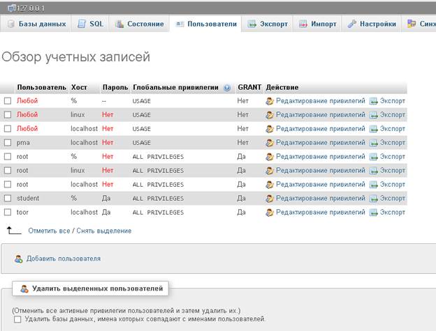Select the root % user checkbox

tap(8, 157)
